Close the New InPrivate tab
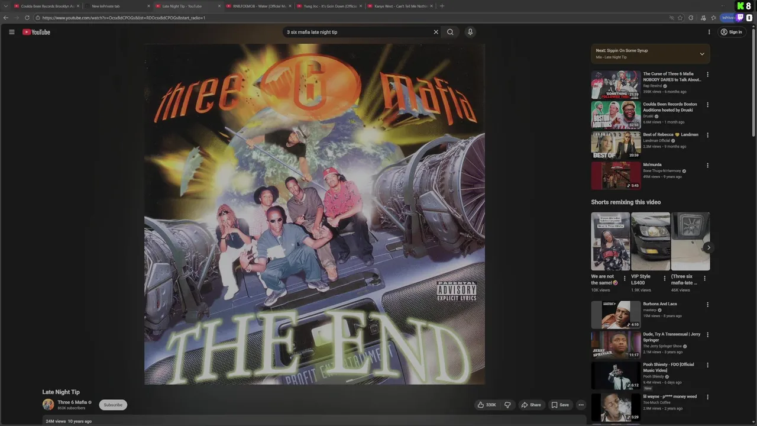 (x=148, y=6)
